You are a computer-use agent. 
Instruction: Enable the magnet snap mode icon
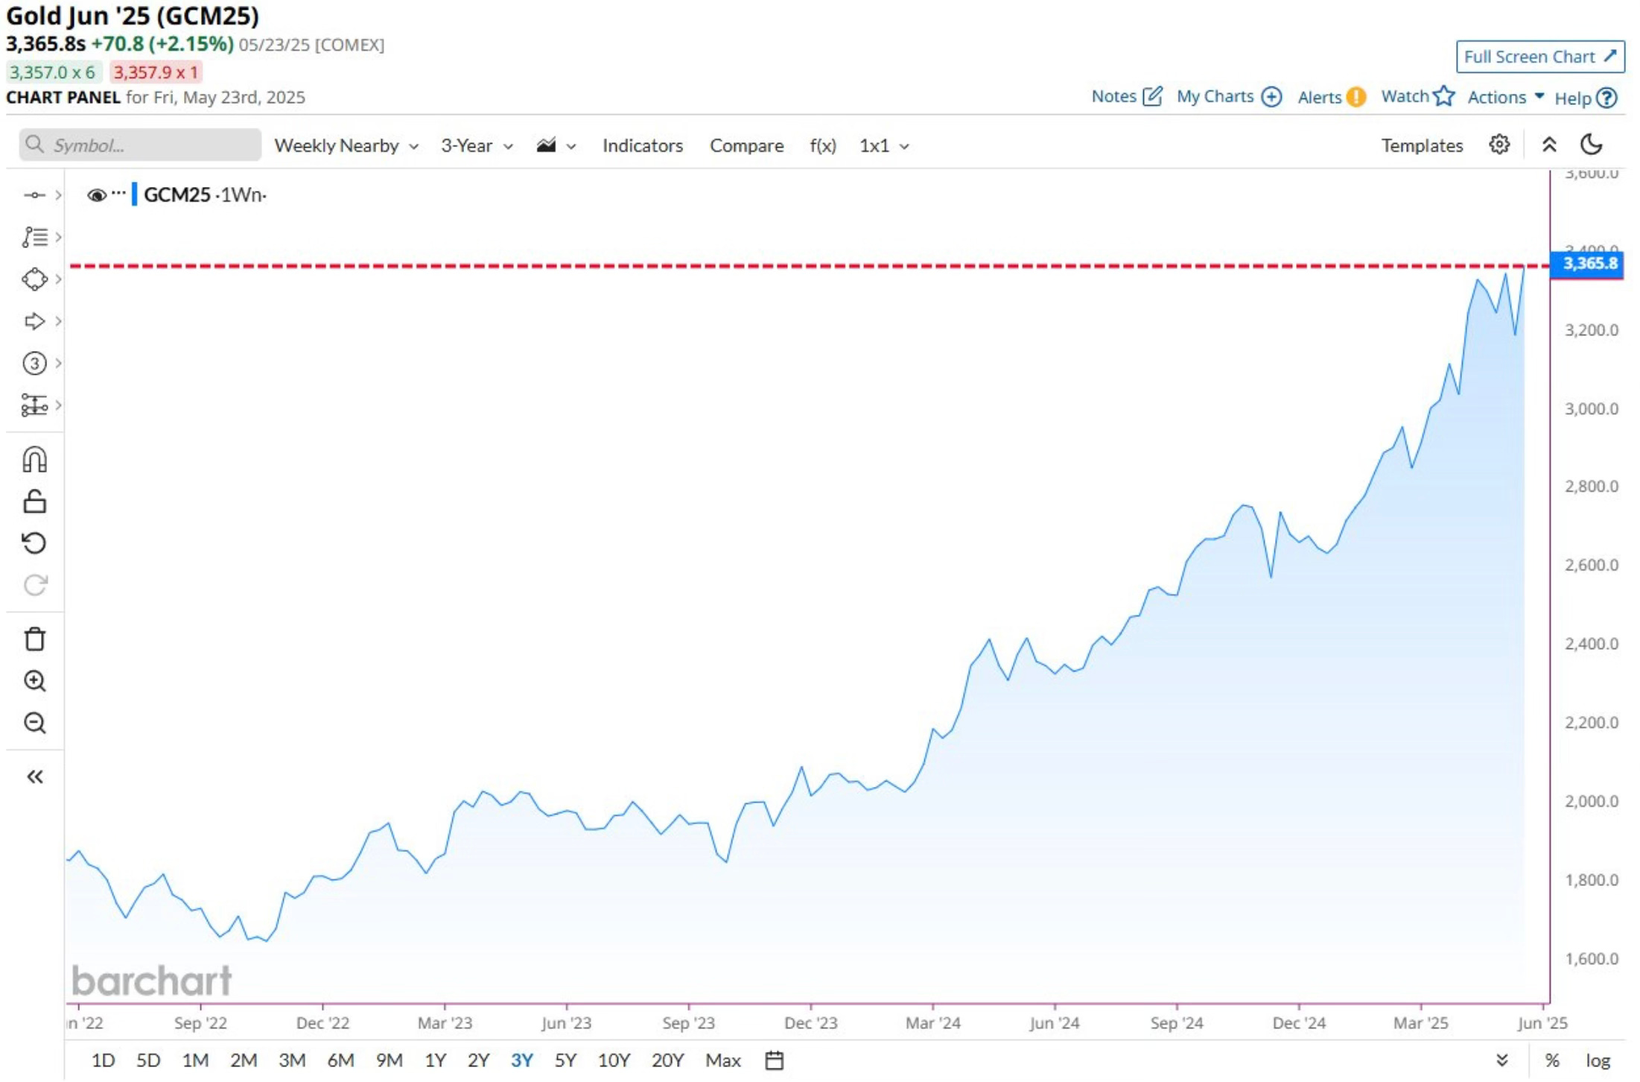click(x=35, y=460)
